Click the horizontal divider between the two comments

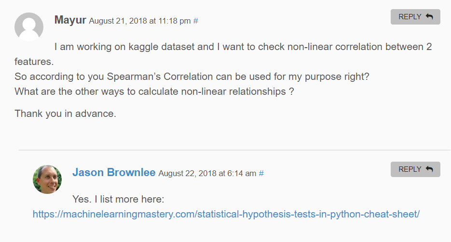(234, 150)
